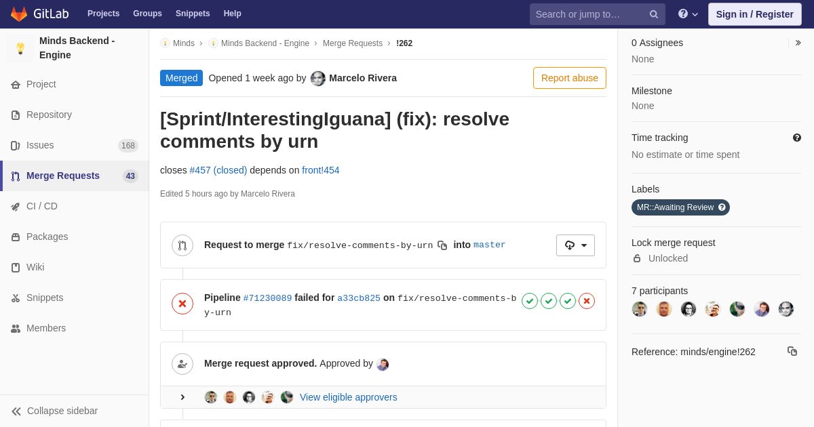Open the #457 (closed) issue link
814x427 pixels.
[x=218, y=170]
